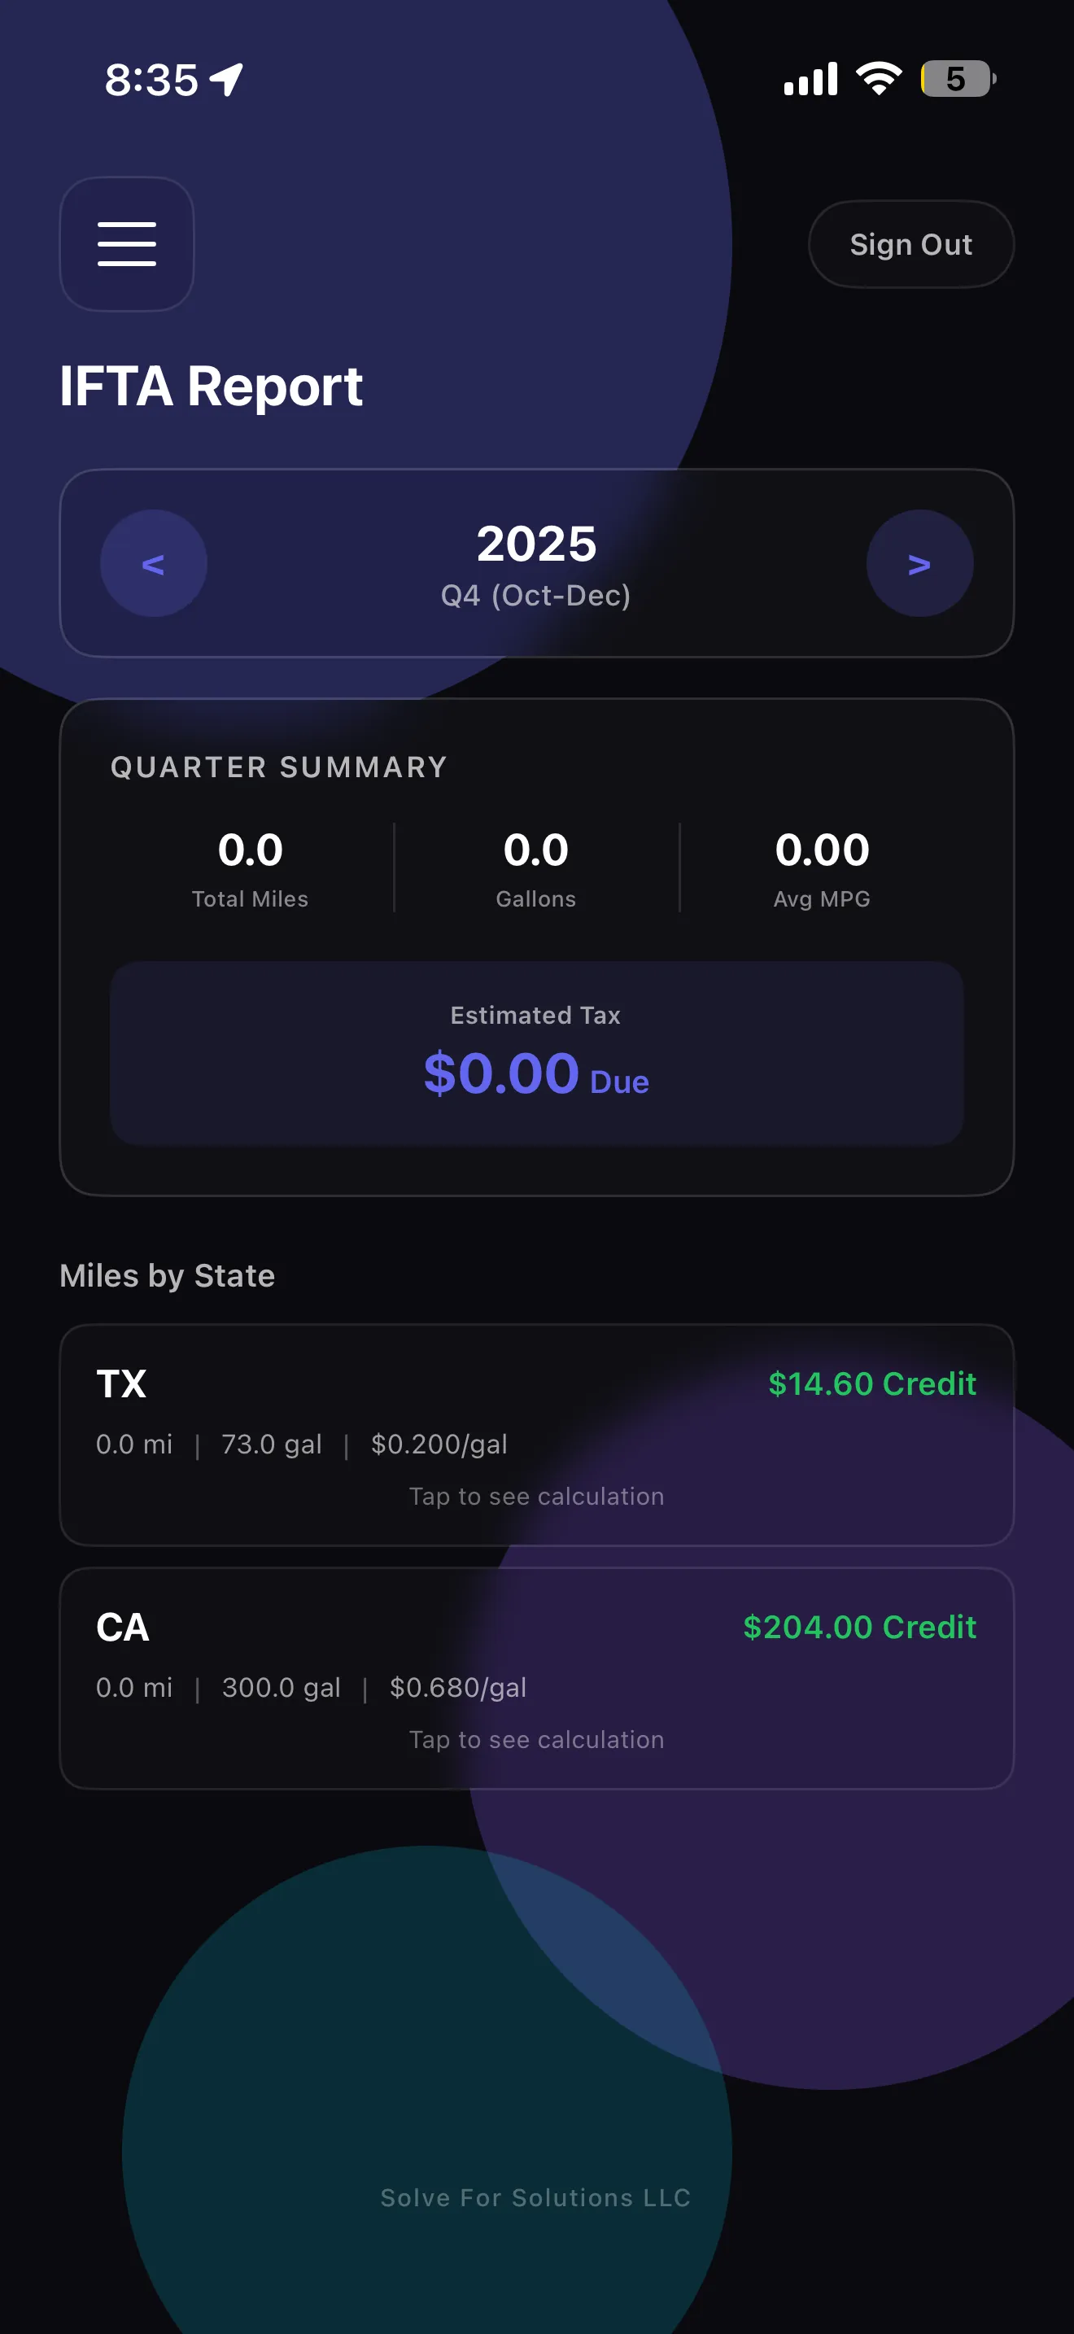Tap the location arrow icon
This screenshot has height=2334, width=1074.
[x=226, y=80]
